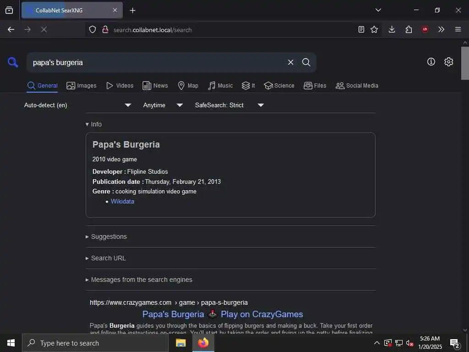List all tabs dropdown arrow
The image size is (469, 352).
(378, 10)
